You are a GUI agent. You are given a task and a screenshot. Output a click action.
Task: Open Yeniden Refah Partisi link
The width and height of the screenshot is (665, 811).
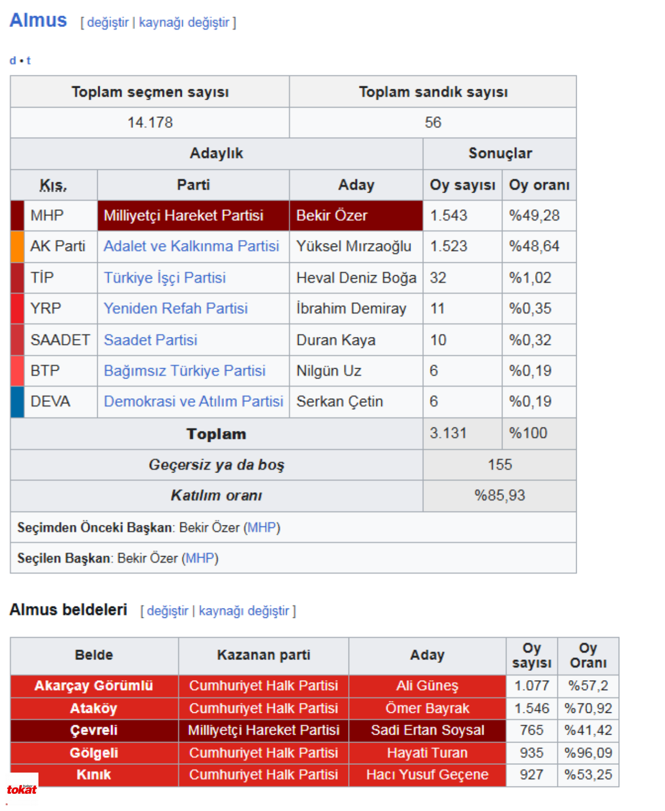pyautogui.click(x=176, y=308)
